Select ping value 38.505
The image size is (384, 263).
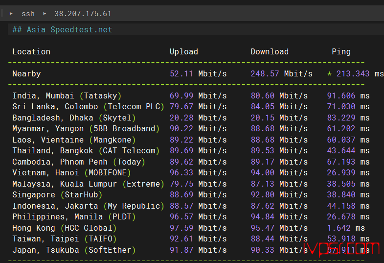341,184
